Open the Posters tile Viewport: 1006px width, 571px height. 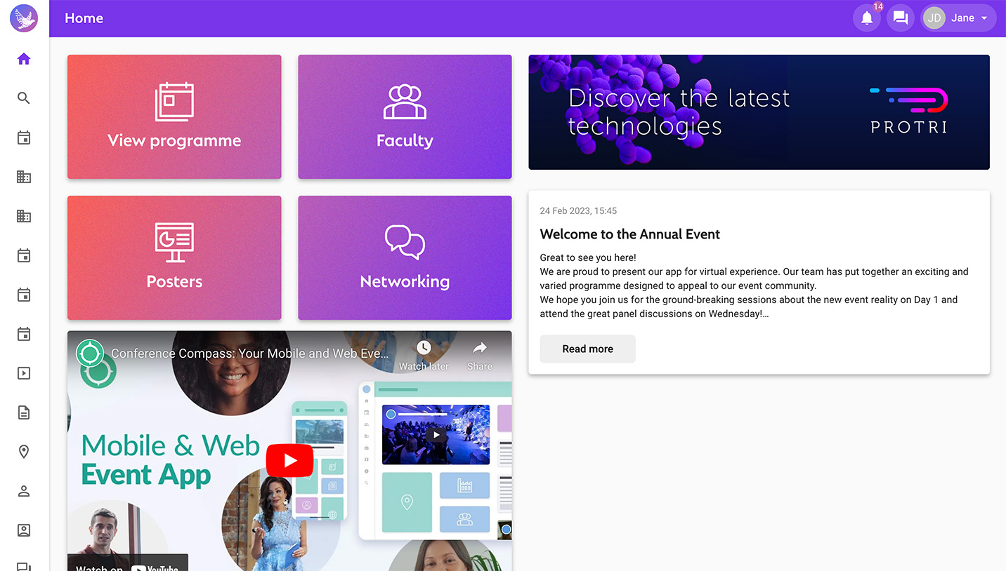[x=174, y=257]
